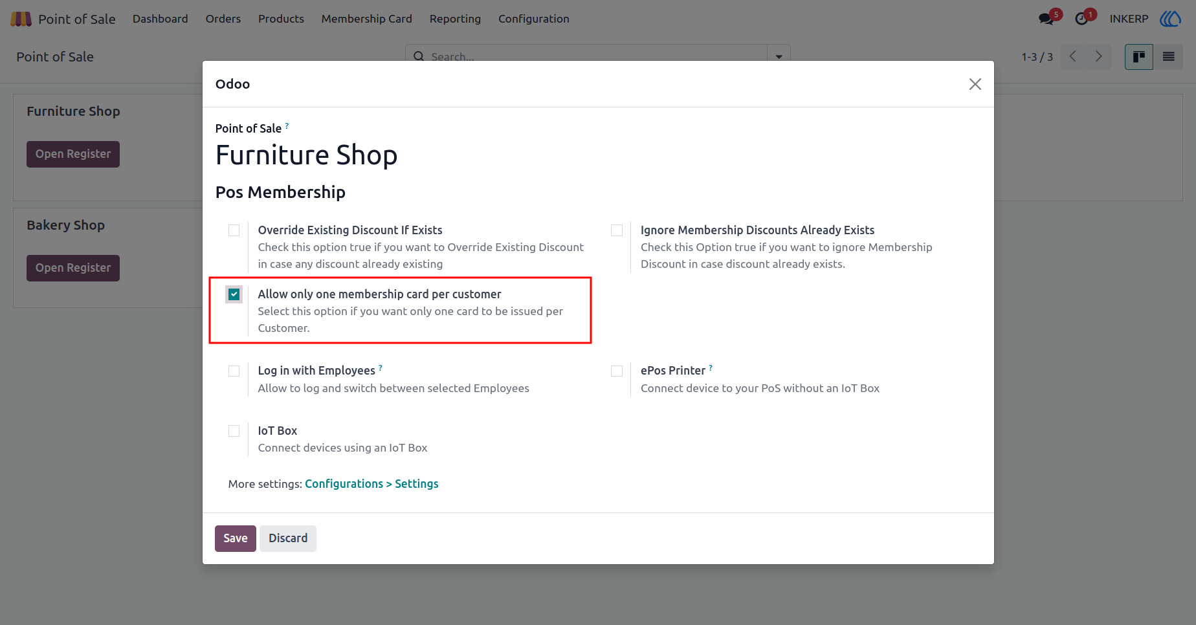Click the search magnifier icon
Viewport: 1196px width, 625px height.
[x=419, y=56]
